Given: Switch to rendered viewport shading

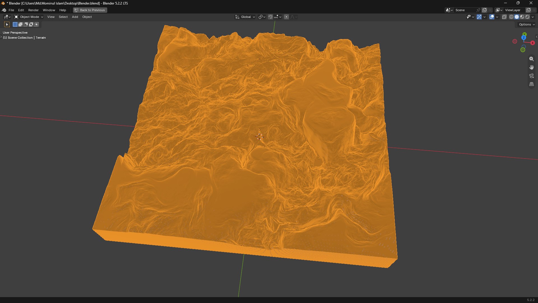Looking at the screenshot, I should [527, 17].
